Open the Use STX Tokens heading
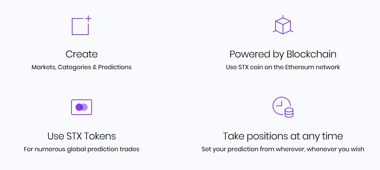 coord(82,136)
